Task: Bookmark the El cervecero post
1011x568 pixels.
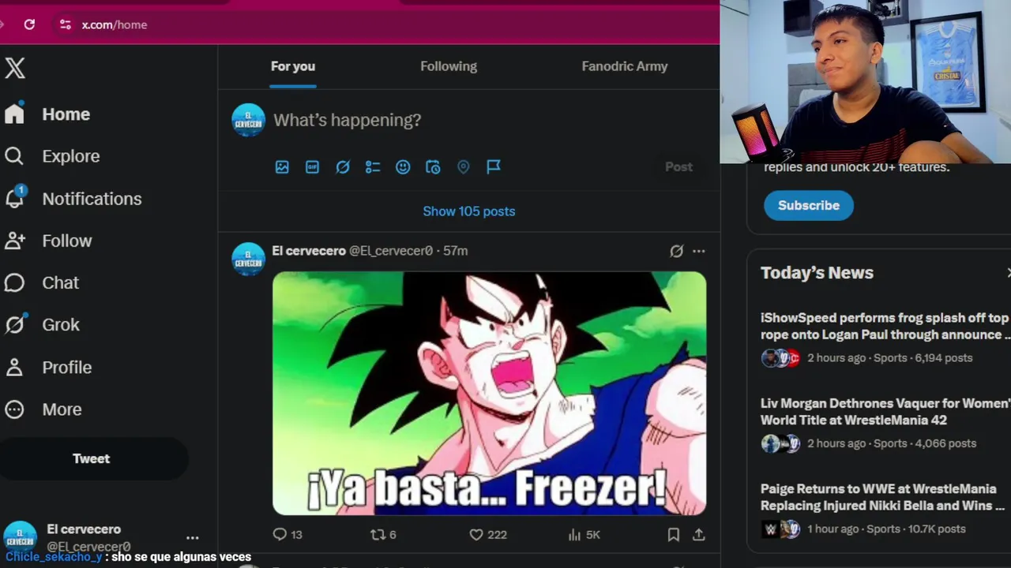Action: (674, 534)
